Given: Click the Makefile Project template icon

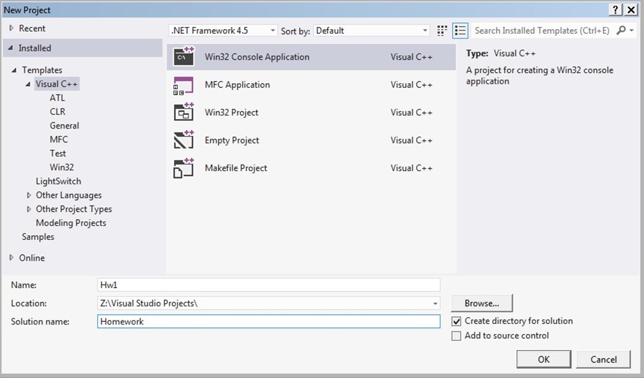Looking at the screenshot, I should 183,168.
